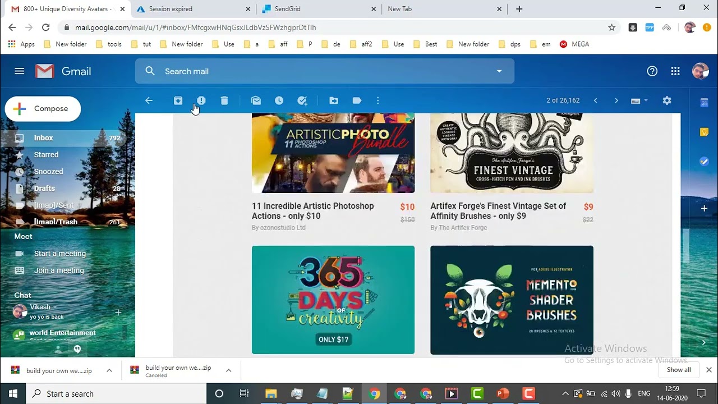Expand the side panel chevron

[x=704, y=342]
